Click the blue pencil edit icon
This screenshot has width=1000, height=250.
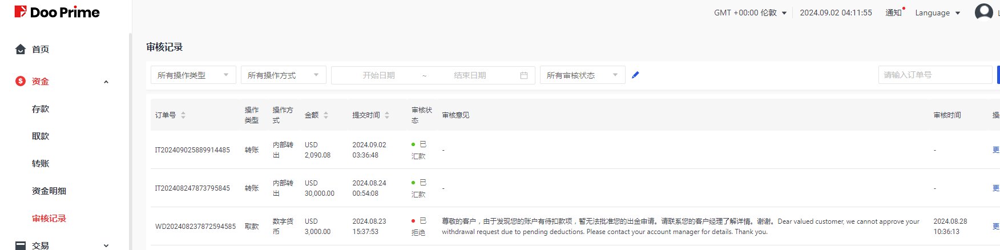click(635, 75)
